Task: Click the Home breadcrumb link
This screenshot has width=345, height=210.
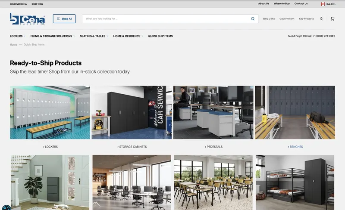Action: 13,44
